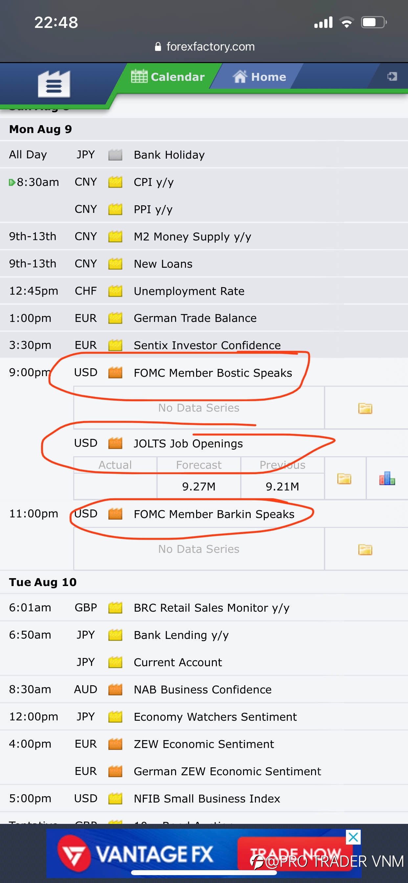
Task: Open the hamburger menu factory icon
Action: click(x=54, y=84)
